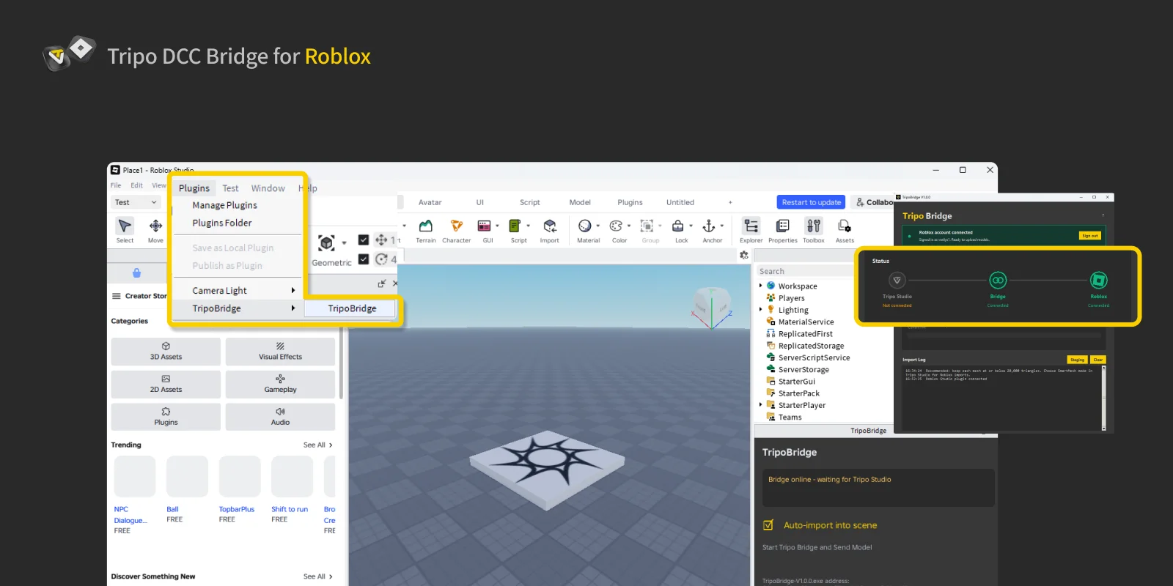
Task: Click the Explorer filter settings gear
Action: (x=744, y=255)
